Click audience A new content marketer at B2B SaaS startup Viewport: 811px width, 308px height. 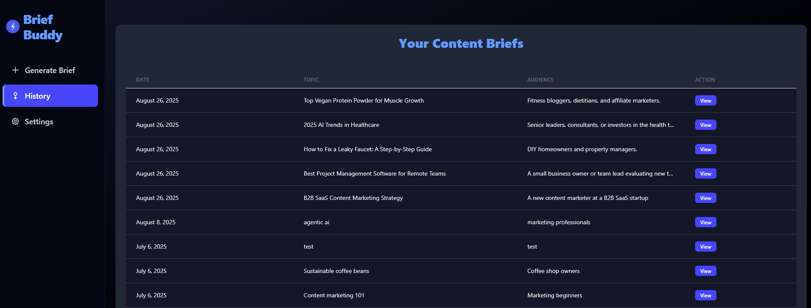(588, 198)
